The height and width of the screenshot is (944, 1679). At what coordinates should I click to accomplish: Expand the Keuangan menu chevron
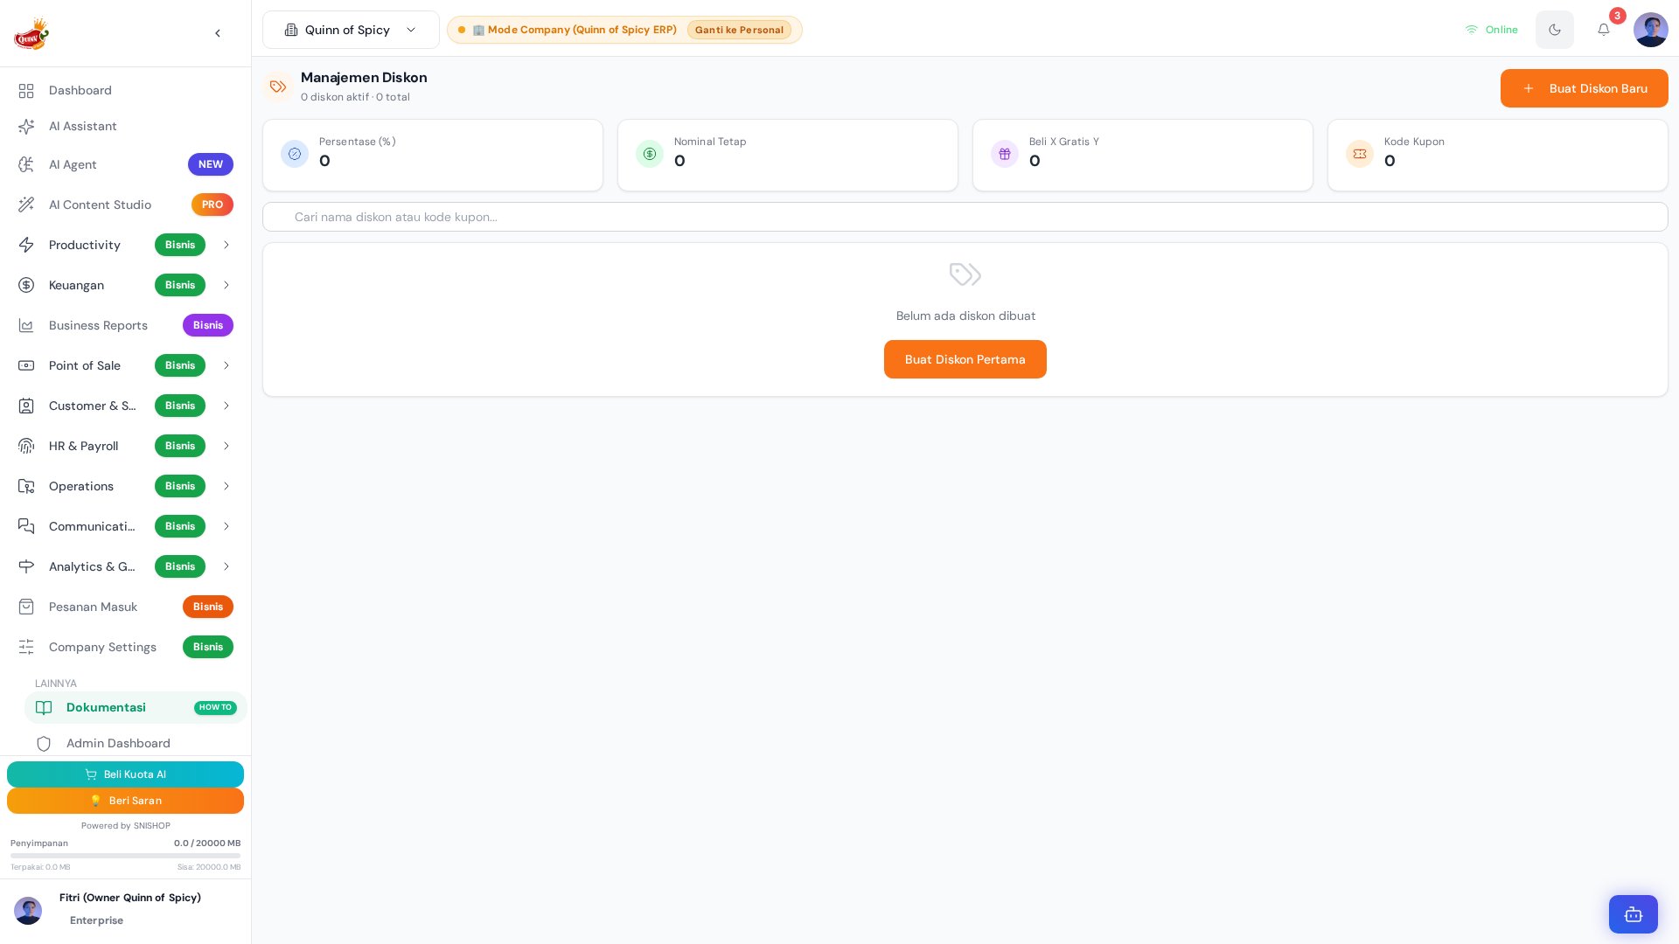click(226, 285)
